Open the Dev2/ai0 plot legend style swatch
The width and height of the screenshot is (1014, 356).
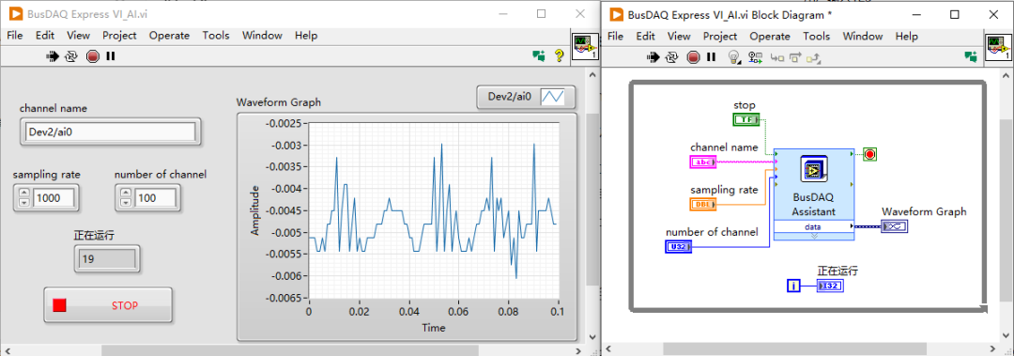click(x=553, y=97)
